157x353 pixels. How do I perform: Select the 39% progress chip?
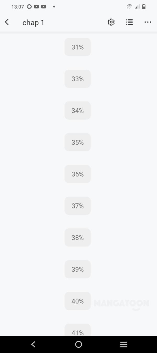point(77,269)
